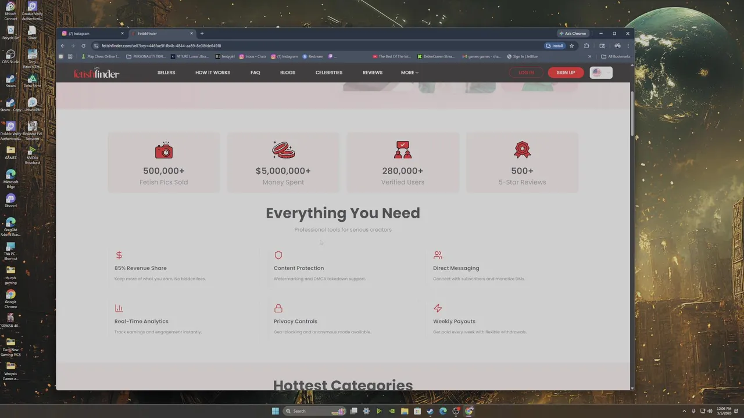Open the Restream bookmark
The height and width of the screenshot is (418, 744).
(x=313, y=56)
